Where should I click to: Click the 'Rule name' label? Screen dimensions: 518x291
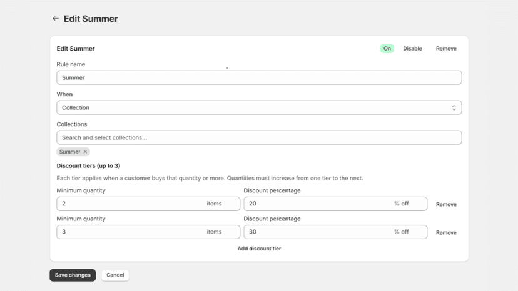71,64
